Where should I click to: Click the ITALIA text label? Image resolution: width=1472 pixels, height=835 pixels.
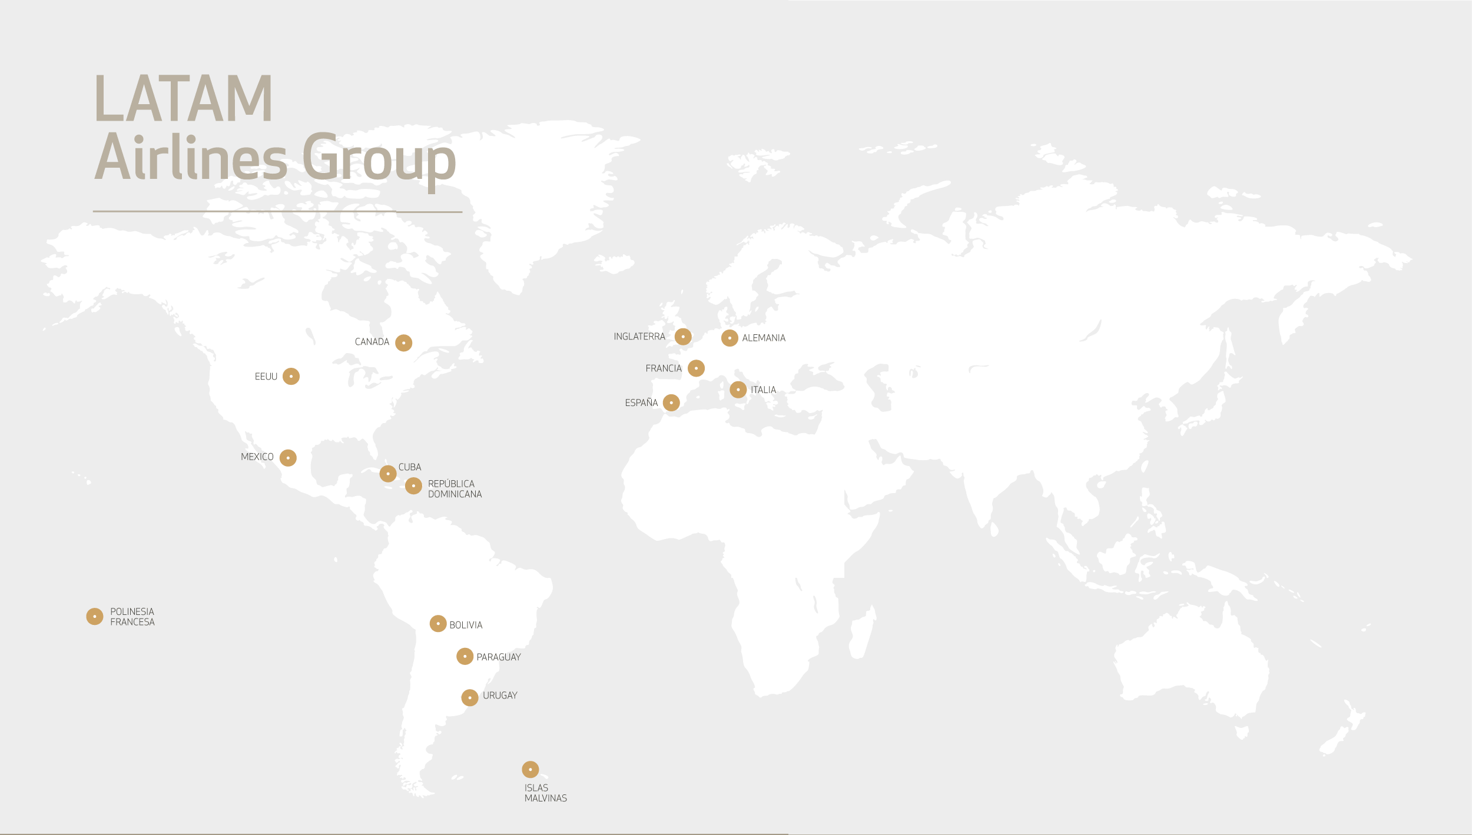tap(763, 390)
